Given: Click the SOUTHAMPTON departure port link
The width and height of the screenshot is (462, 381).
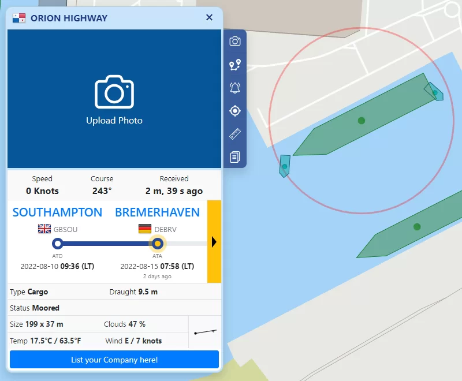Looking at the screenshot, I should point(57,212).
